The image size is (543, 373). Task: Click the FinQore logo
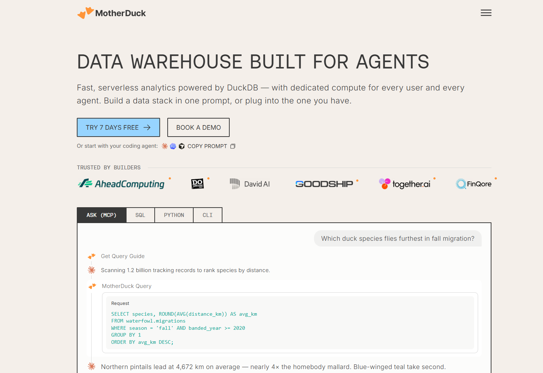coord(473,184)
